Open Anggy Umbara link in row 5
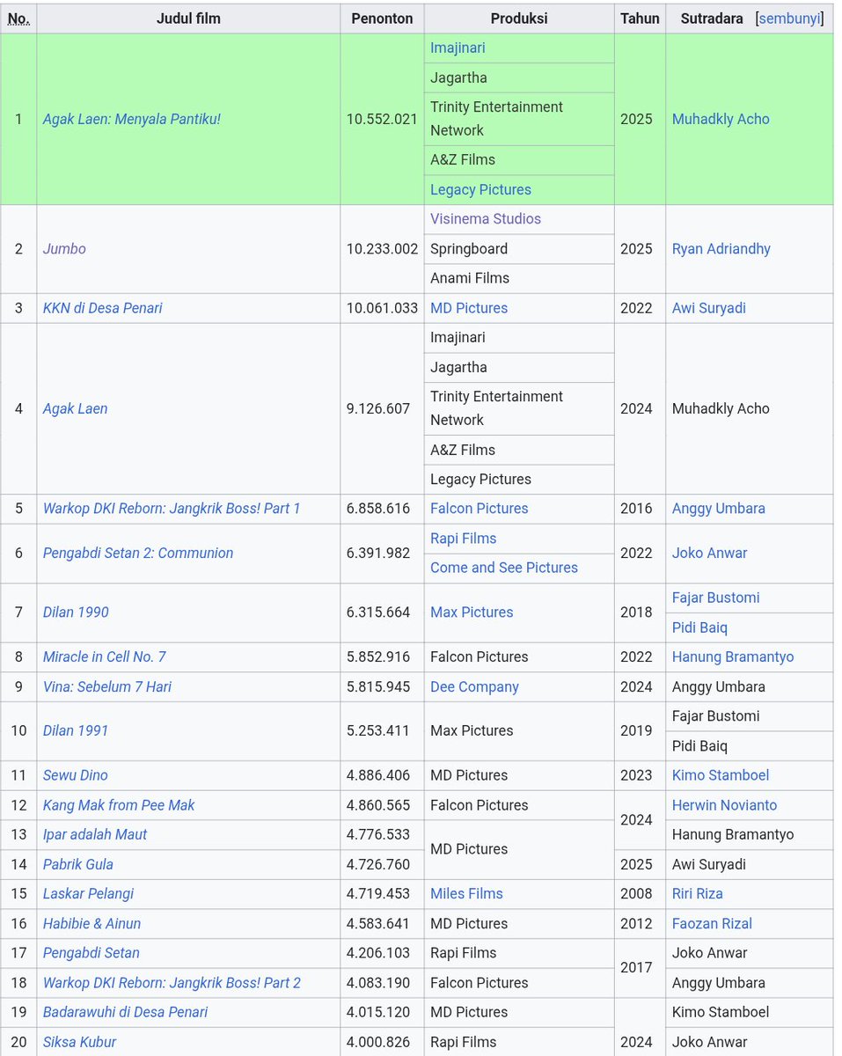Image resolution: width=842 pixels, height=1056 pixels. pyautogui.click(x=719, y=509)
